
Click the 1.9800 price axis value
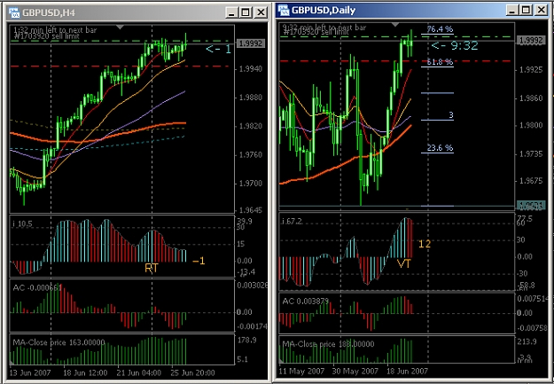tap(531, 126)
